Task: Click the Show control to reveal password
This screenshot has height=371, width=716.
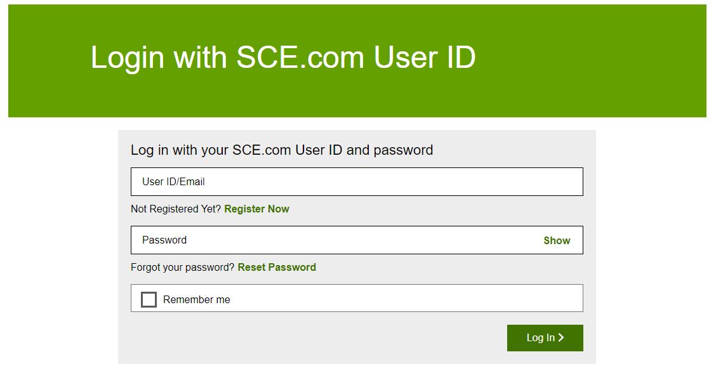Action: [557, 240]
